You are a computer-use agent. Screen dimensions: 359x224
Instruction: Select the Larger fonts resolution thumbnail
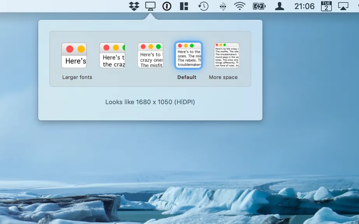pyautogui.click(x=74, y=55)
